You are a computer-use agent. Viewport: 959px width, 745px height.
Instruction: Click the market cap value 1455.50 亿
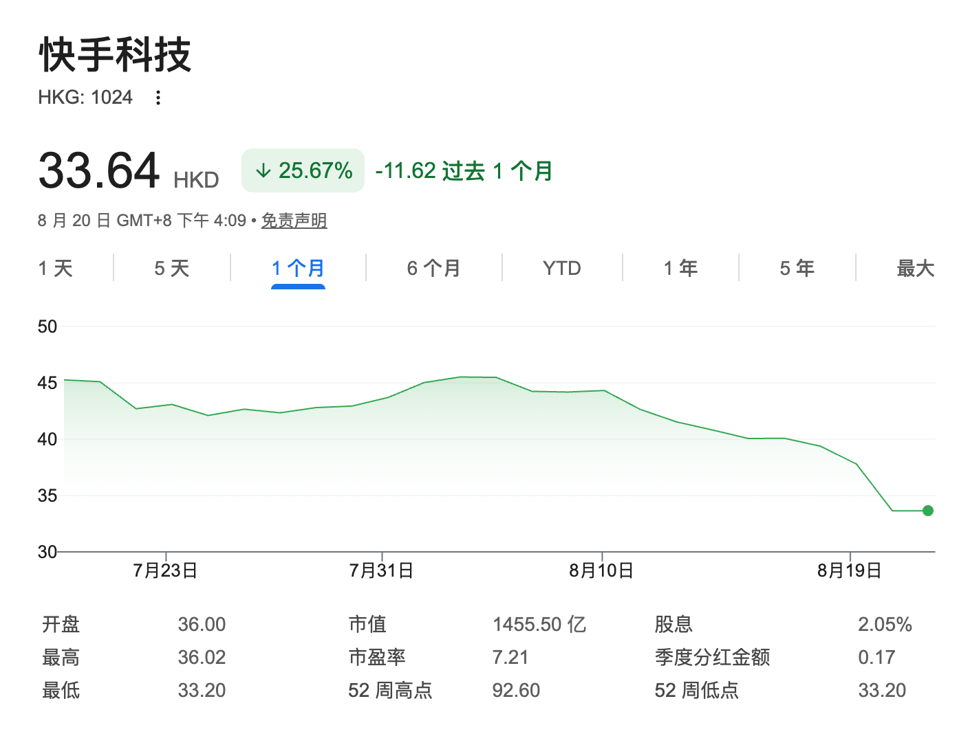click(539, 624)
